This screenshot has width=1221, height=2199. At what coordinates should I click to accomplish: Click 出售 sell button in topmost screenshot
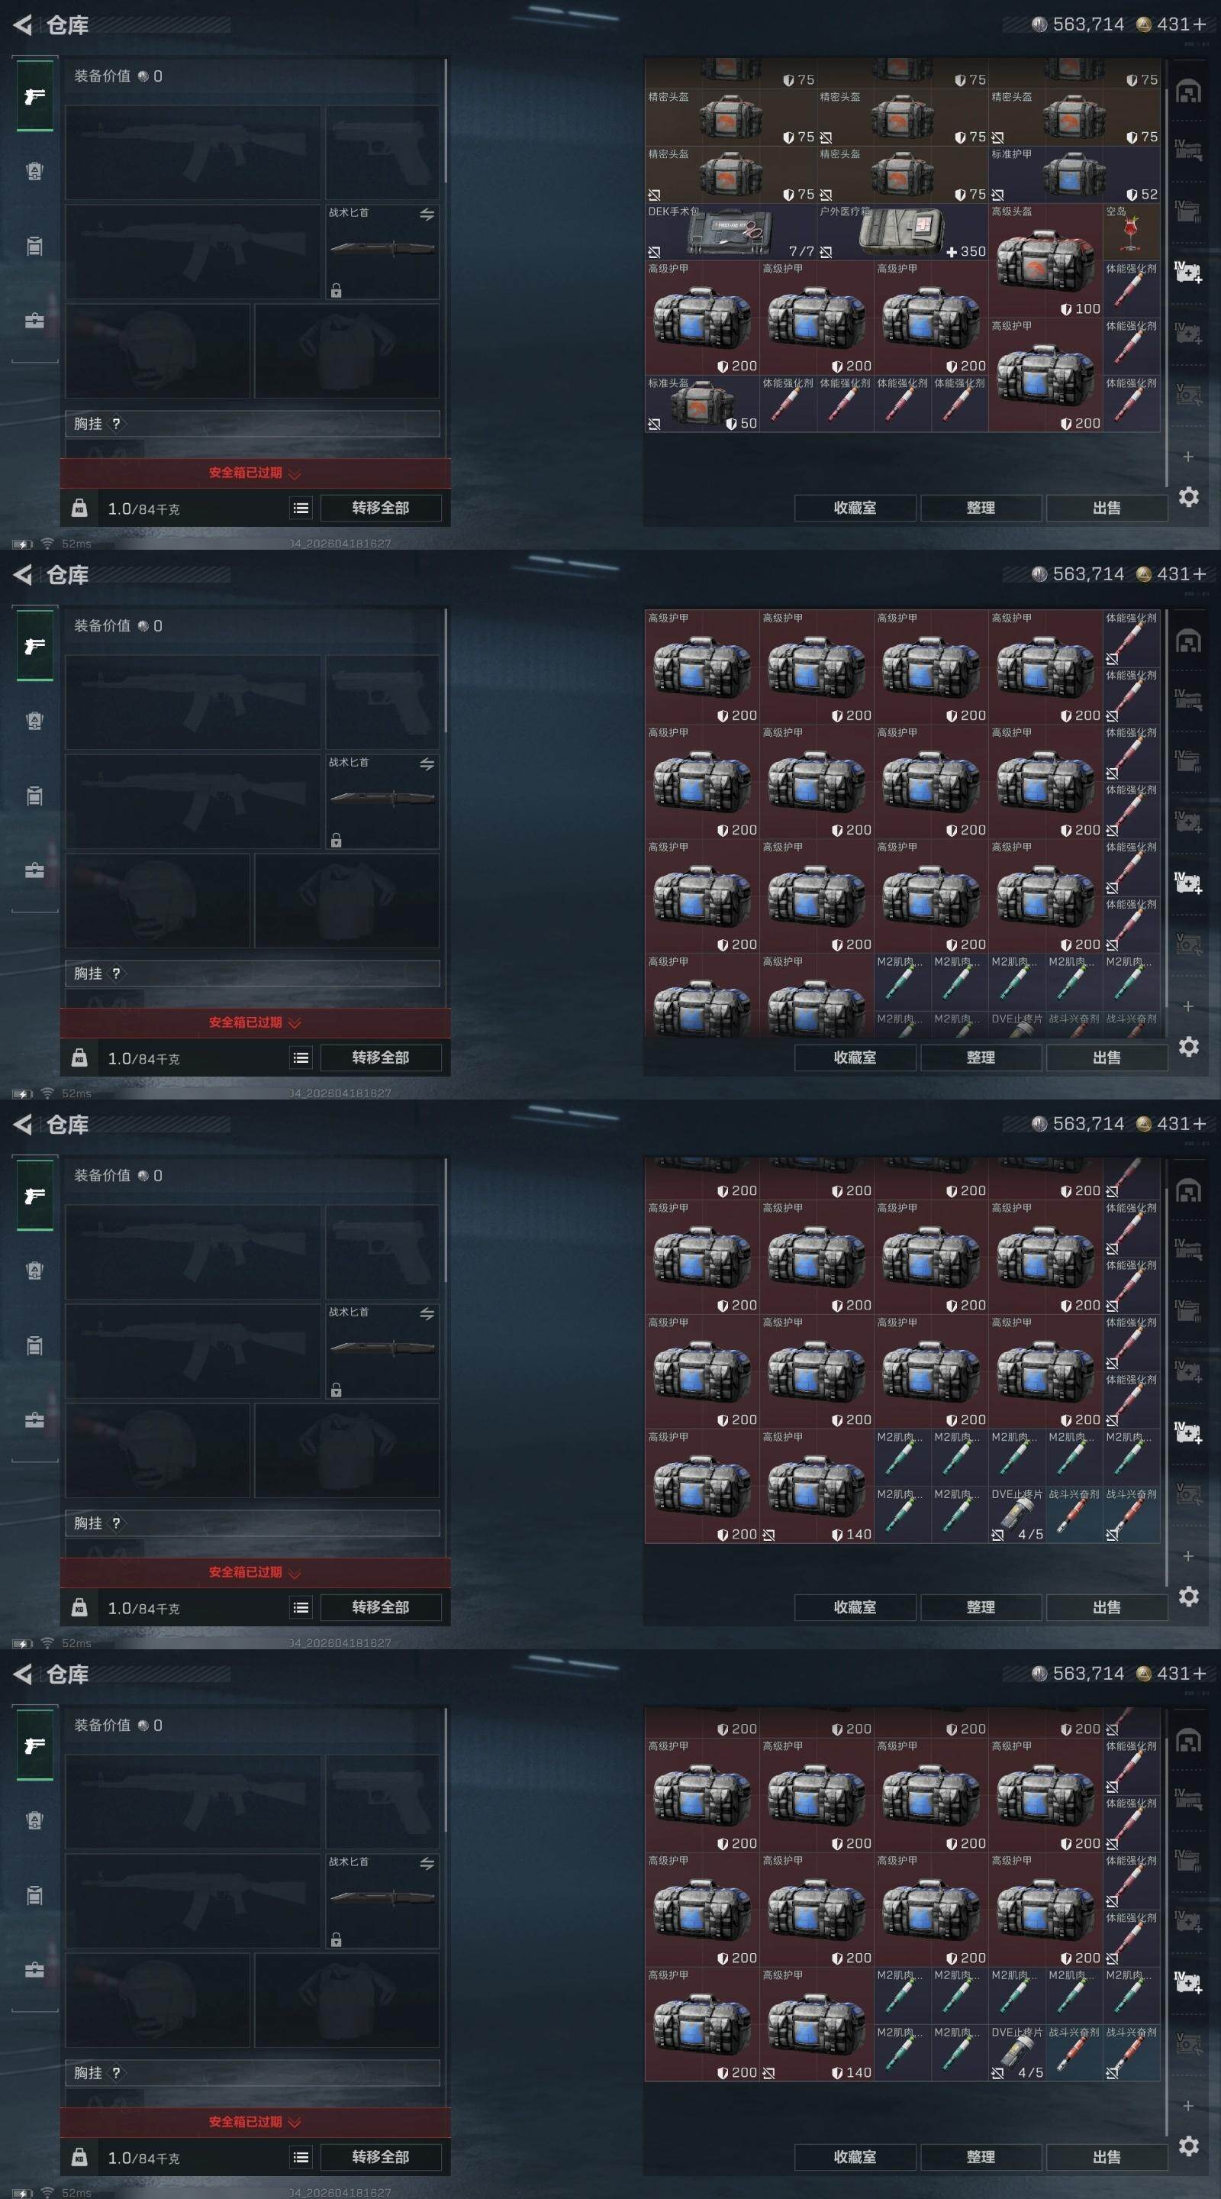1107,508
